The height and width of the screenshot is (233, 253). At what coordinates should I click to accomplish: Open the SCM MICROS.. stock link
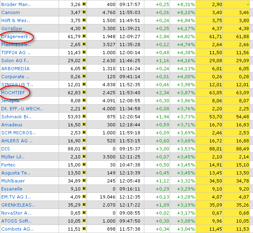(18, 133)
